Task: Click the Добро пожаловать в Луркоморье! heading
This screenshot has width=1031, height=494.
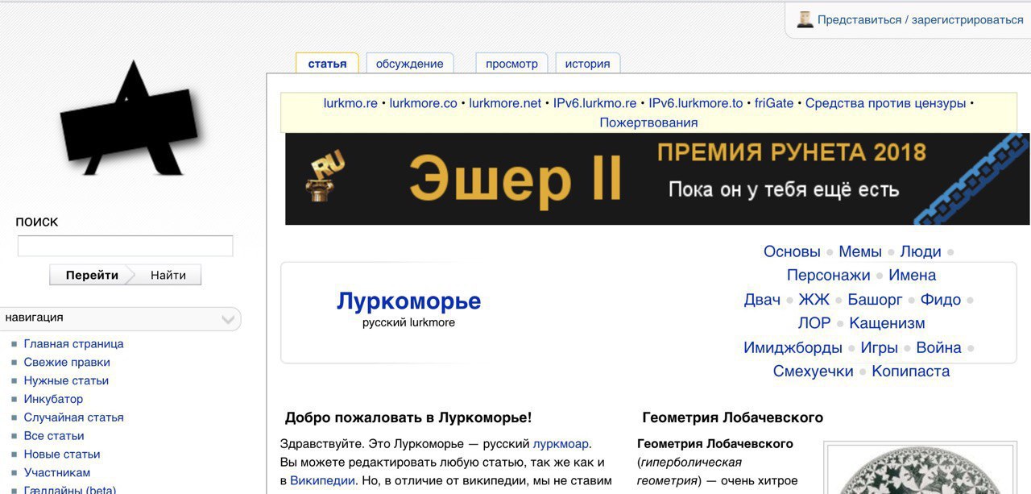Action: (408, 417)
